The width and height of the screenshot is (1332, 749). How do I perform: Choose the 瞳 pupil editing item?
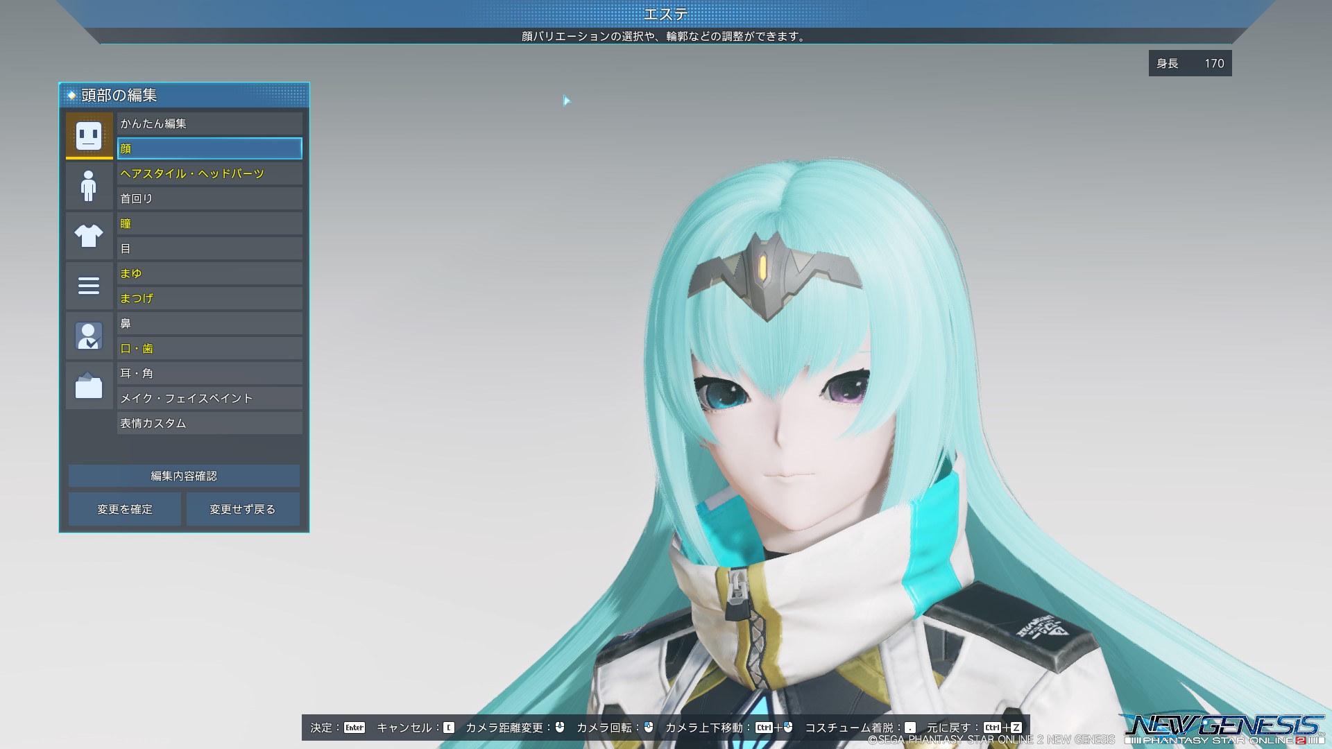pos(210,223)
